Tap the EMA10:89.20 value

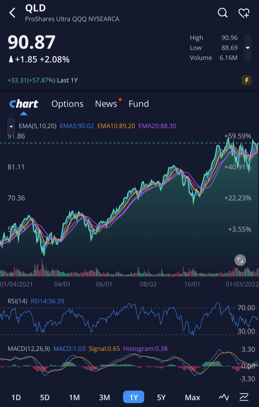pyautogui.click(x=116, y=126)
